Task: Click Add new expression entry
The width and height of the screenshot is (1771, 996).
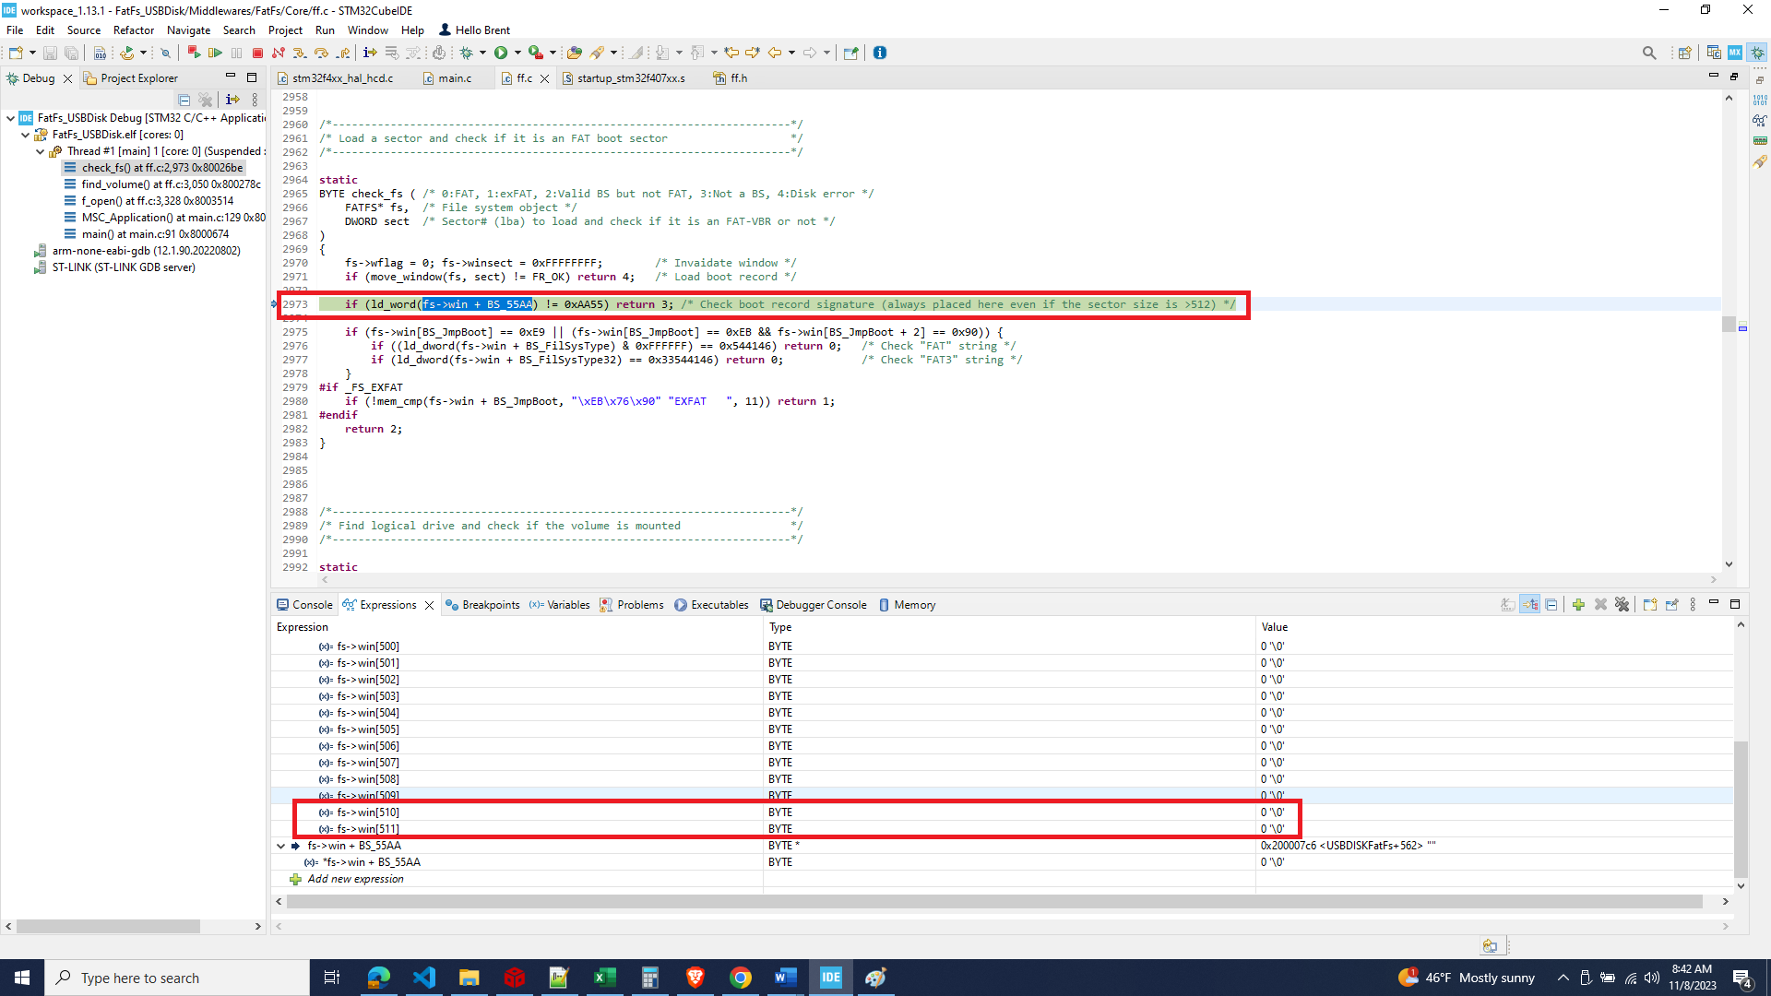Action: (x=355, y=879)
